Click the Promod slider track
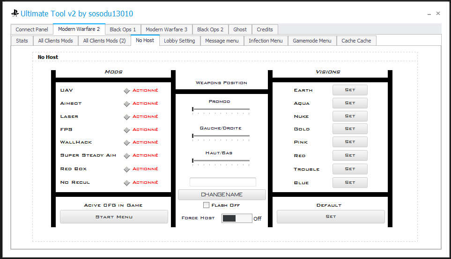 [221, 109]
